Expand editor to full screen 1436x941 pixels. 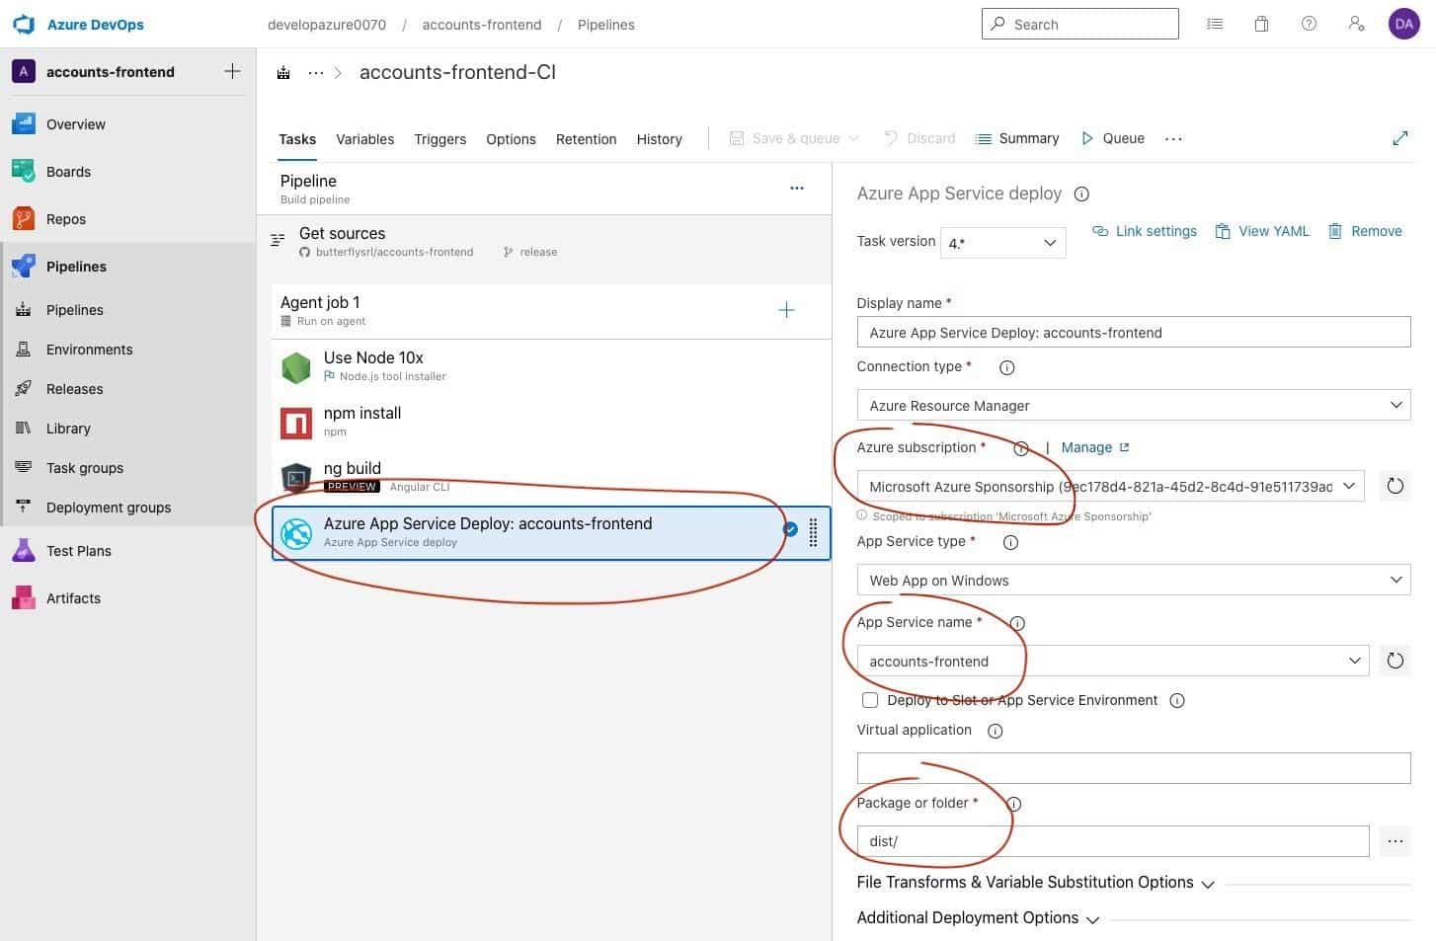coord(1399,138)
